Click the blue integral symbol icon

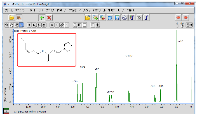tap(146, 18)
